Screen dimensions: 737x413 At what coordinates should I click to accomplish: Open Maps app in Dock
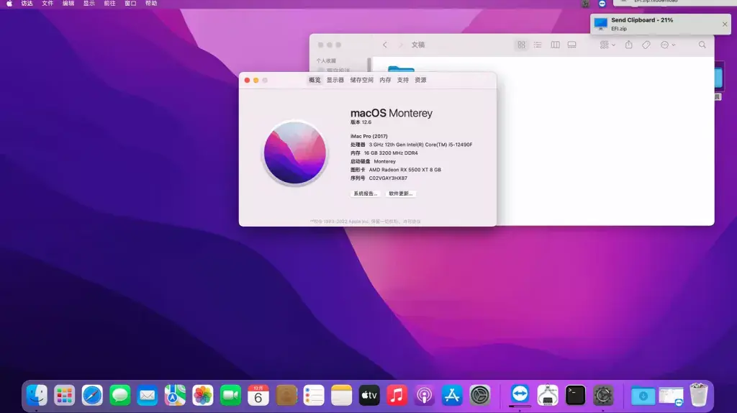pyautogui.click(x=175, y=395)
